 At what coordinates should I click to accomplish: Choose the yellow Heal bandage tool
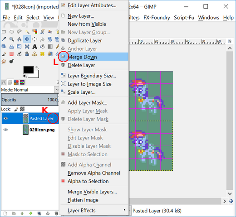tap(42, 54)
